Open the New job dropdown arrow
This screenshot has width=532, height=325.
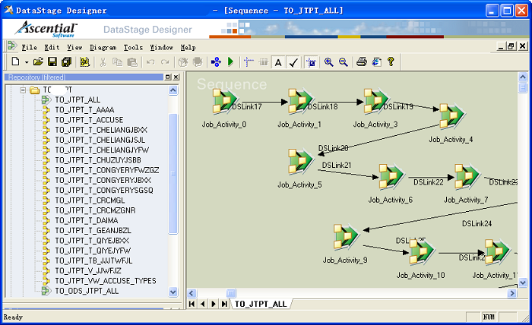coord(27,62)
